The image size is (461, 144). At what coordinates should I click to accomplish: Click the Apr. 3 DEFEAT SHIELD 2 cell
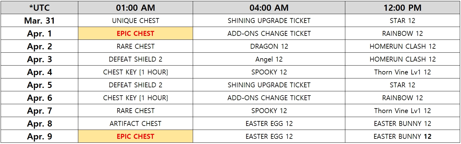point(135,59)
